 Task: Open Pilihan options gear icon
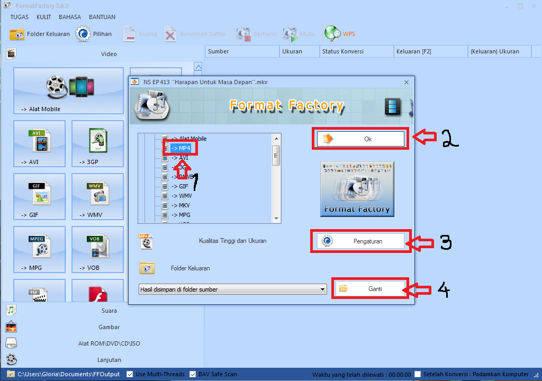[83, 33]
